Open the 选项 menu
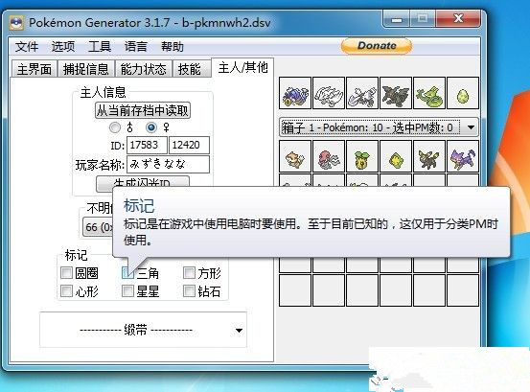Image resolution: width=530 pixels, height=392 pixels. (x=63, y=46)
